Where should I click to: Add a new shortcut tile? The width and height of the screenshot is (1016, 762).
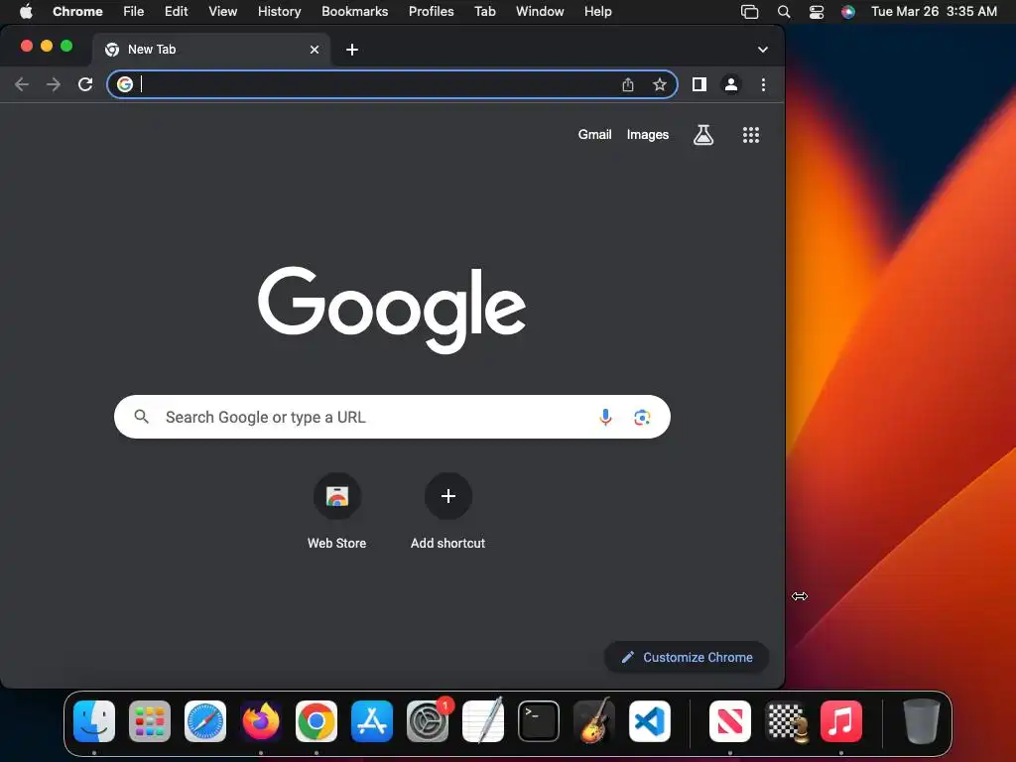(447, 511)
